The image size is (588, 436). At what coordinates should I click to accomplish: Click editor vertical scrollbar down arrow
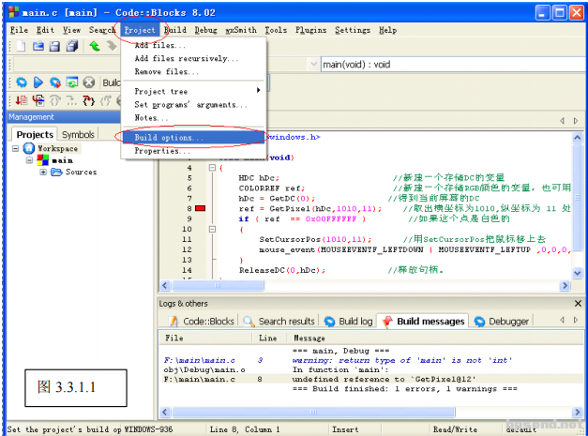tap(578, 273)
